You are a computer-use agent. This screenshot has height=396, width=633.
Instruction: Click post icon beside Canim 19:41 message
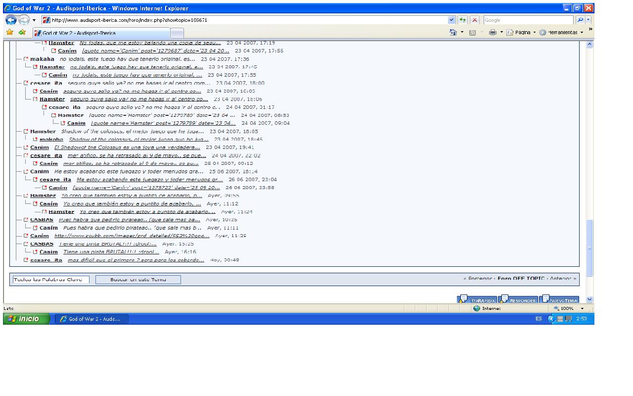coord(26,148)
